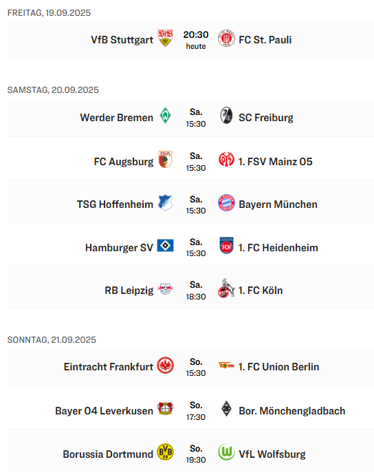Click the FC Augsburg club crest

point(165,159)
